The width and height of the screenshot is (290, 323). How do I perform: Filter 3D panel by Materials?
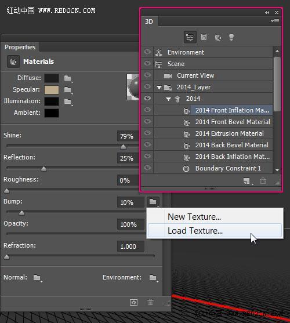(217, 37)
